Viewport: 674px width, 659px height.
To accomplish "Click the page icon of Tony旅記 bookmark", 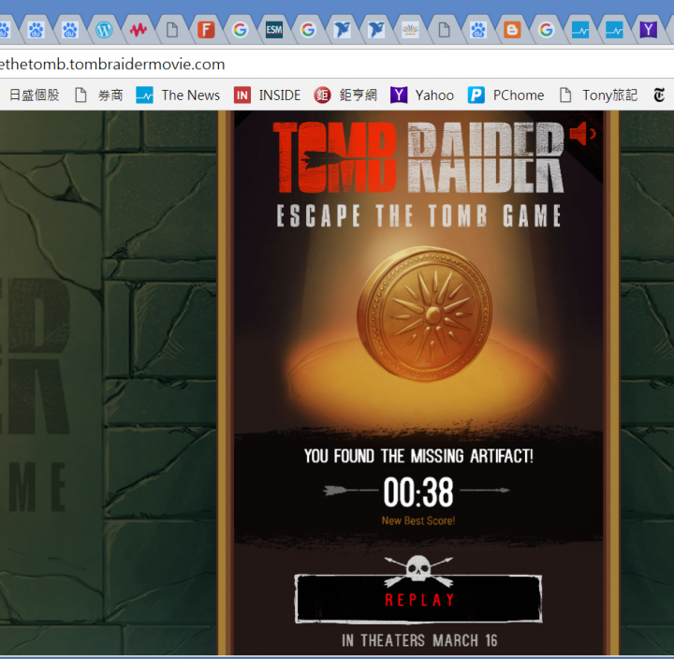I will [565, 95].
